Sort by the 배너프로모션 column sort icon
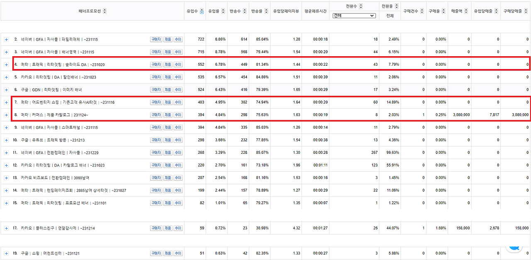This screenshot has height=260, width=531. click(x=105, y=11)
